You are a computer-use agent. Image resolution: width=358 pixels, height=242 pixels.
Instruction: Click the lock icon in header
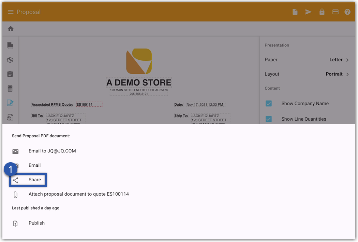pyautogui.click(x=322, y=12)
